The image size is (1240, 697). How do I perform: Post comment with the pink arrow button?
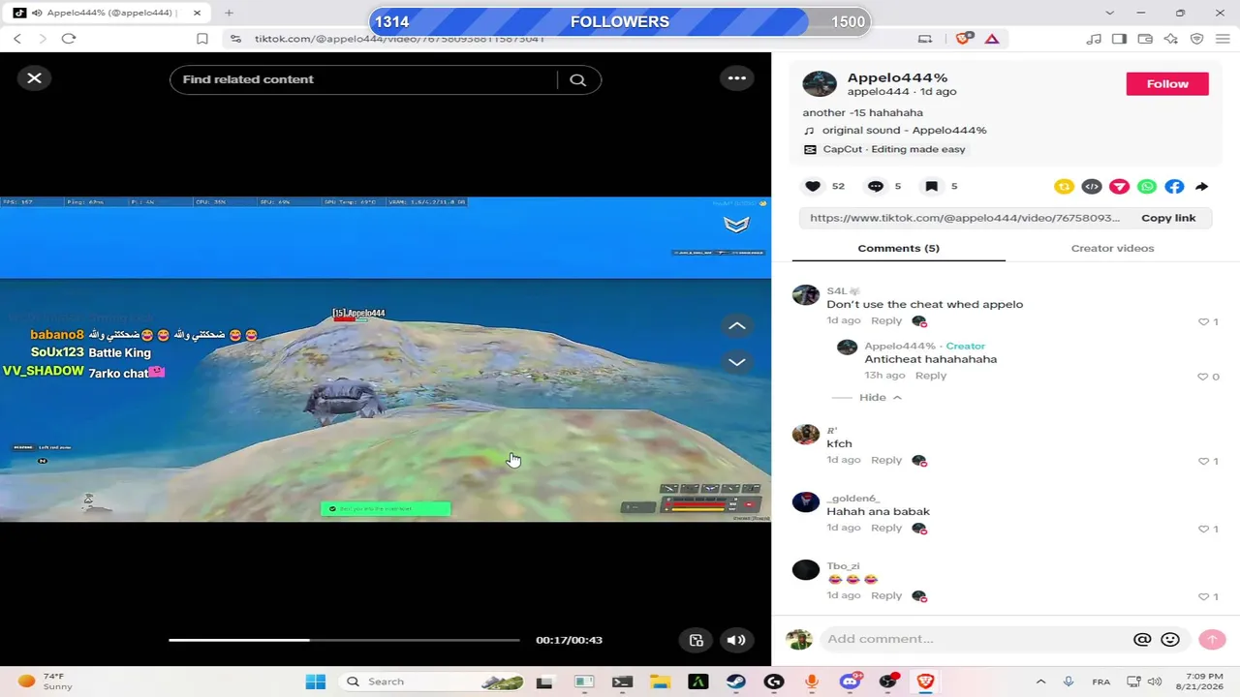click(x=1212, y=639)
